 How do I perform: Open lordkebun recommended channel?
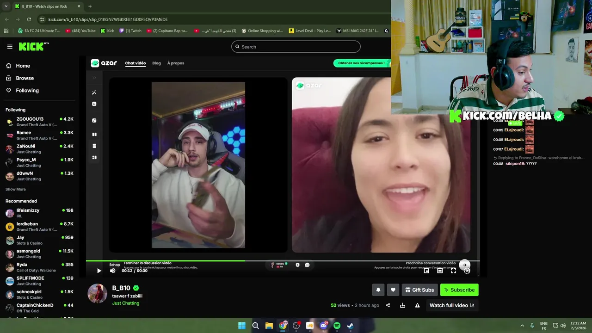click(x=39, y=227)
